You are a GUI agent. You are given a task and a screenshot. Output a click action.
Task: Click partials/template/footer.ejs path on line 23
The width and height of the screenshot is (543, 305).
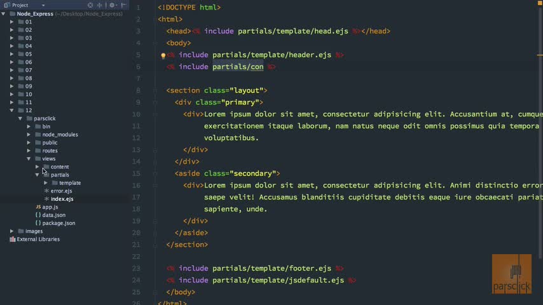[x=272, y=268]
